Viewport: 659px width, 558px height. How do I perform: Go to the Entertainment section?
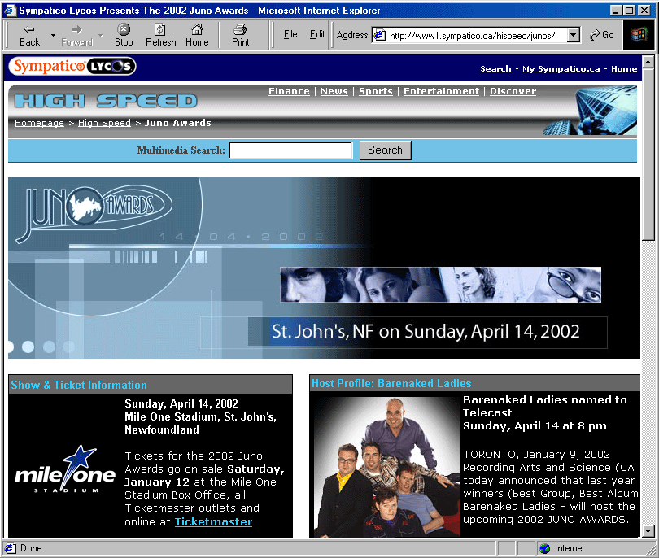coord(441,91)
